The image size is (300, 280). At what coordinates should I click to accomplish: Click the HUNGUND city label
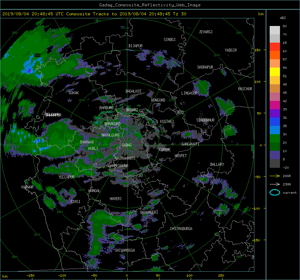click(158, 100)
